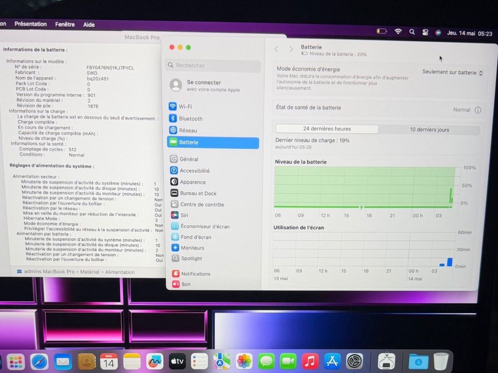Click the Wi-Fi icon in the menu bar
The width and height of the screenshot is (498, 373).
398,31
